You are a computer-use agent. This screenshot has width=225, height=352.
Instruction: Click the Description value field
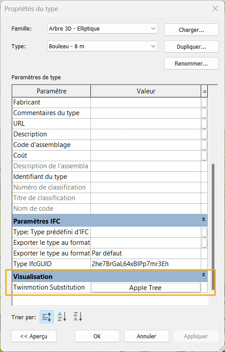[x=146, y=134]
